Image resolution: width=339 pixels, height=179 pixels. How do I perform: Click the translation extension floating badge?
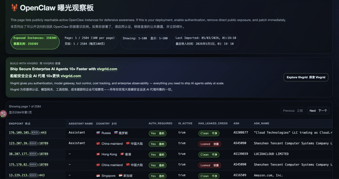(3, 114)
